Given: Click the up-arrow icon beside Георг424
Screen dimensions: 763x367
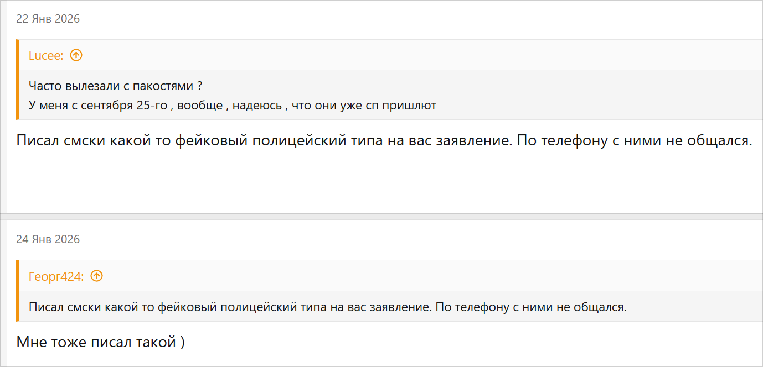Looking at the screenshot, I should click(97, 276).
